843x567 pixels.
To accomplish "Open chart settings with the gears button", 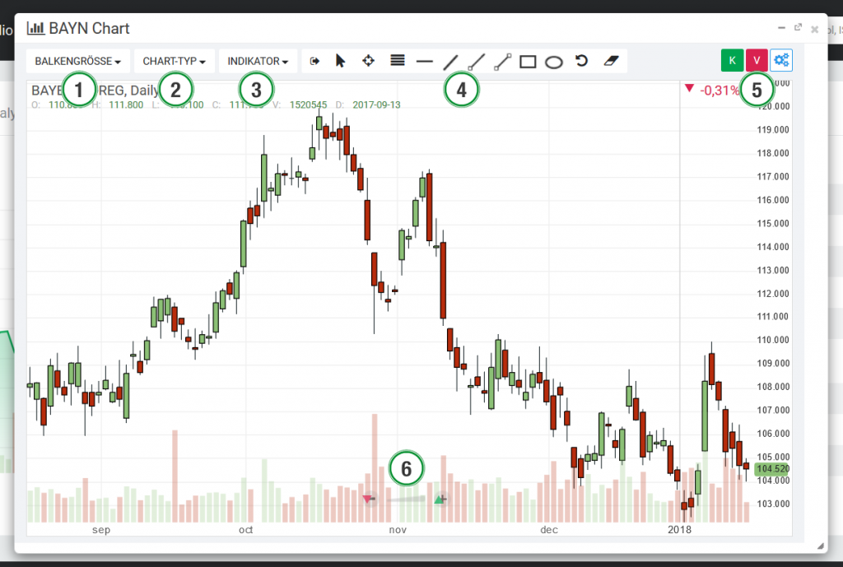I will (x=781, y=61).
